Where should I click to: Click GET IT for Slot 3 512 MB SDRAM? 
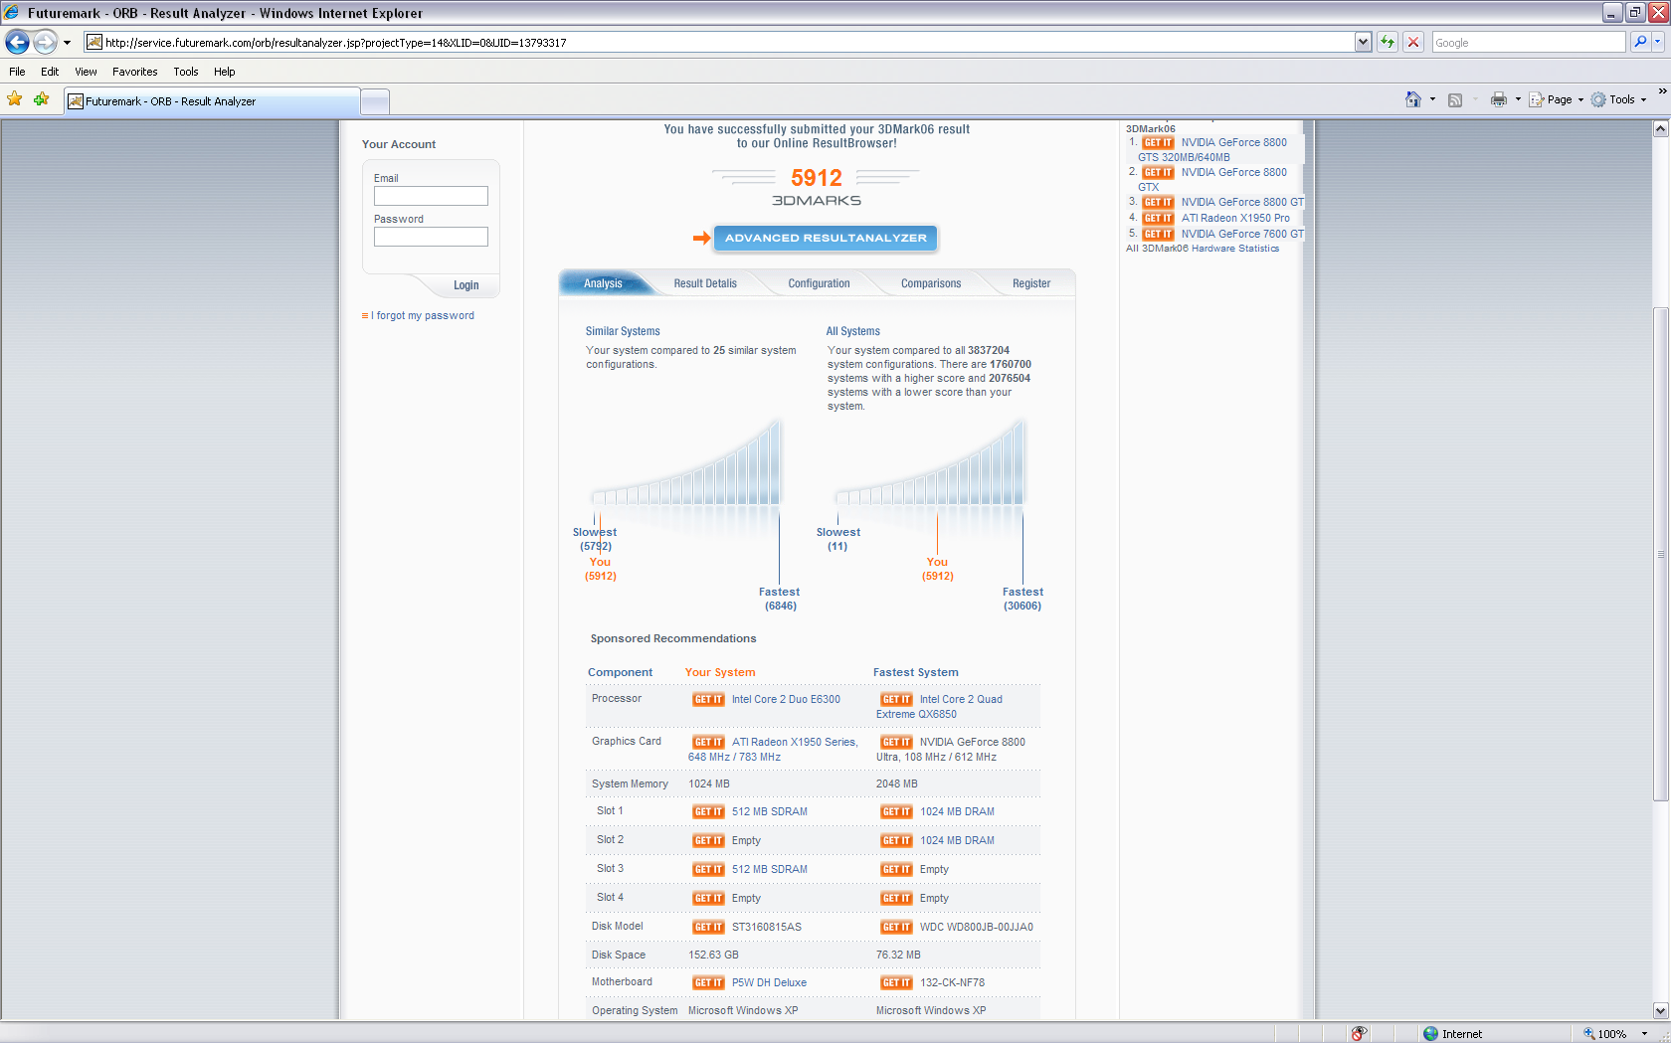click(708, 869)
